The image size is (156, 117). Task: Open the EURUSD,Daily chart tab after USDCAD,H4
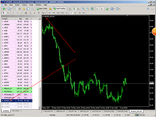pos(109,111)
